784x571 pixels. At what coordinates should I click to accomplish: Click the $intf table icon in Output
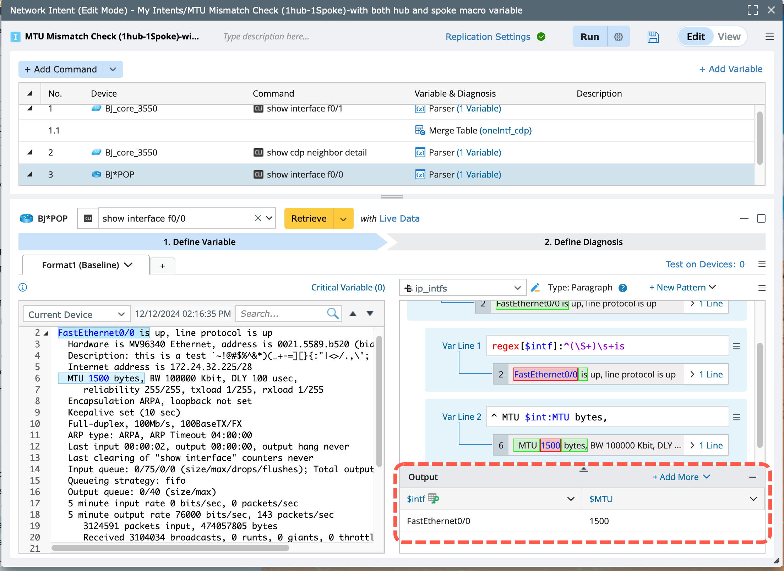click(434, 499)
